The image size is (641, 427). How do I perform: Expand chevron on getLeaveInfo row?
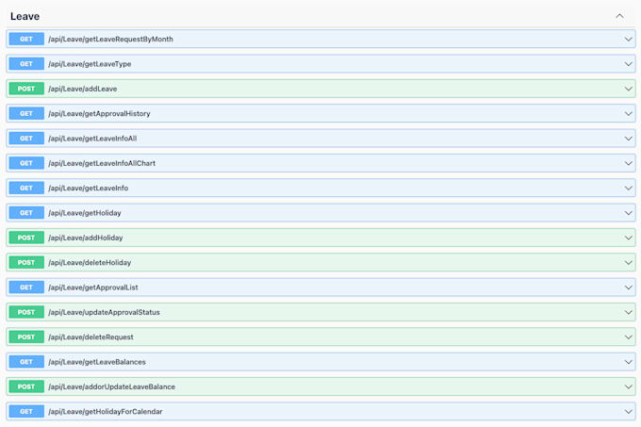(x=629, y=188)
